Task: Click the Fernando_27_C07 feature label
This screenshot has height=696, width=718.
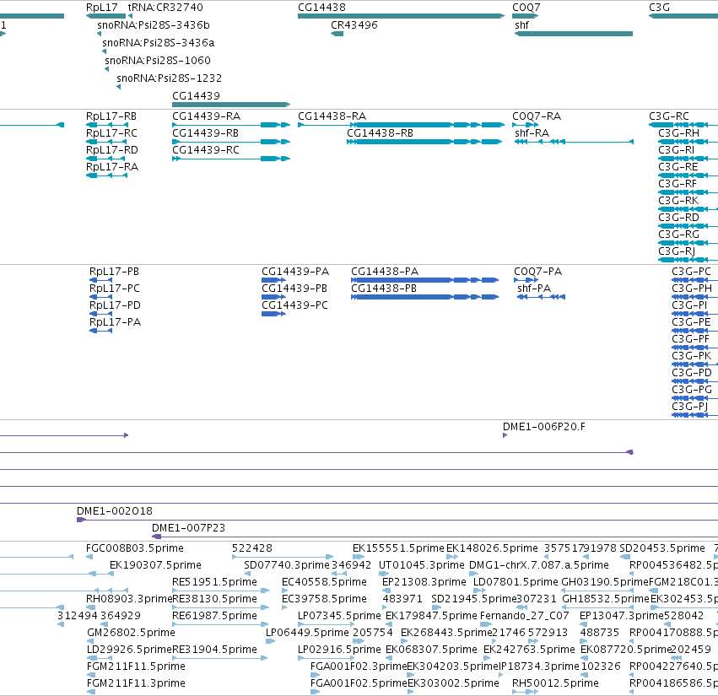Action: point(524,616)
